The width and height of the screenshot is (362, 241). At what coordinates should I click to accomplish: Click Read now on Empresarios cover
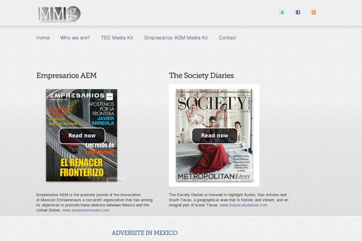(x=82, y=136)
